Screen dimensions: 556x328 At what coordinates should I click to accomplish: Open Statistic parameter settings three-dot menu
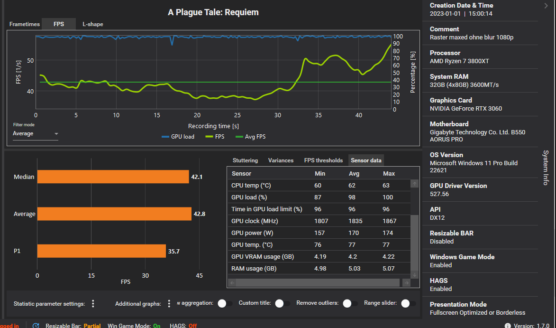[93, 303]
